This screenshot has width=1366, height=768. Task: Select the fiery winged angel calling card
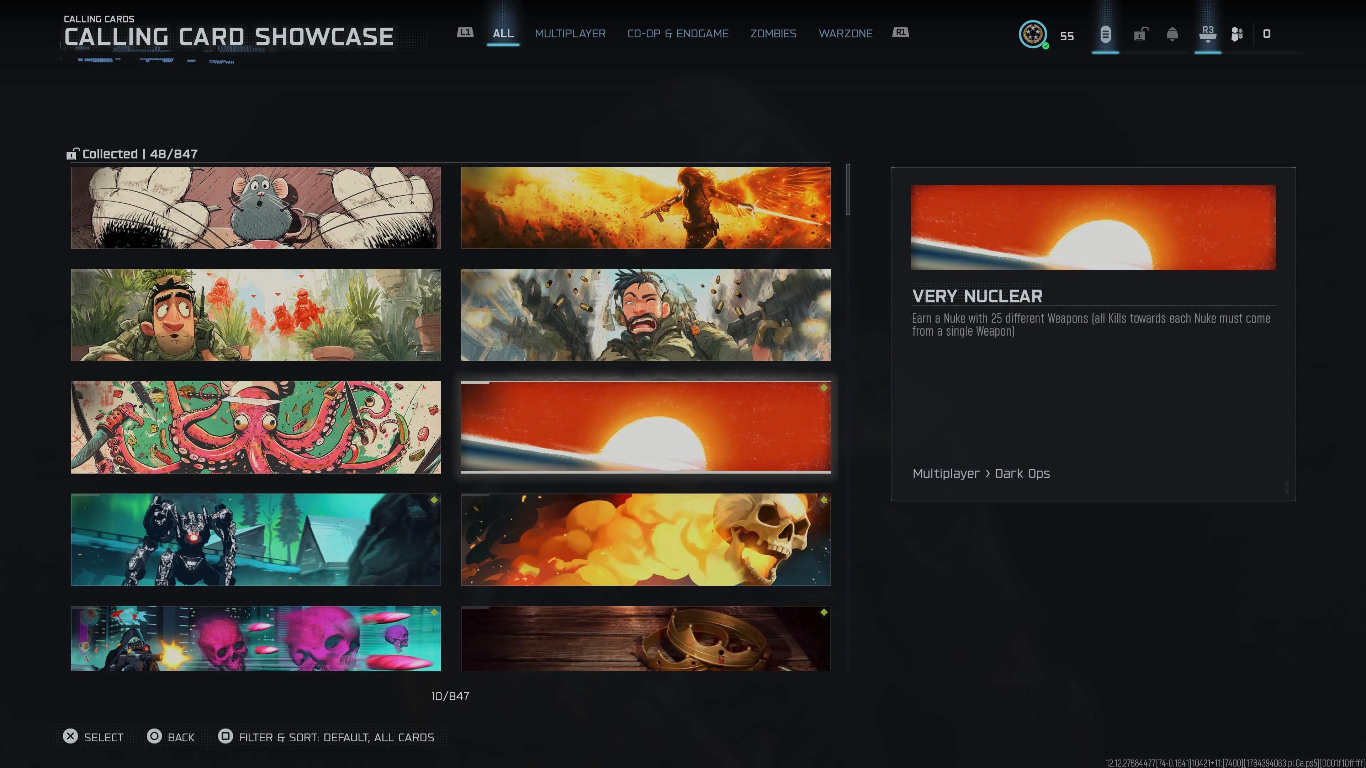[646, 208]
